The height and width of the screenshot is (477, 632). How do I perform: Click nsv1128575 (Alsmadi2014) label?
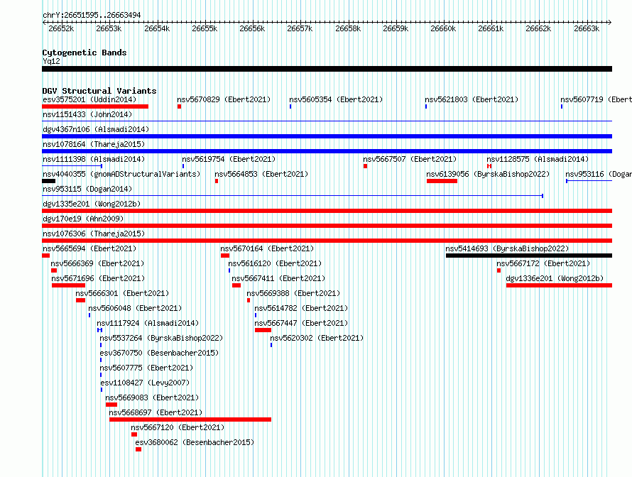point(538,159)
